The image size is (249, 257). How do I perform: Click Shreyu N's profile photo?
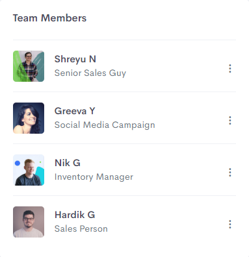point(29,66)
